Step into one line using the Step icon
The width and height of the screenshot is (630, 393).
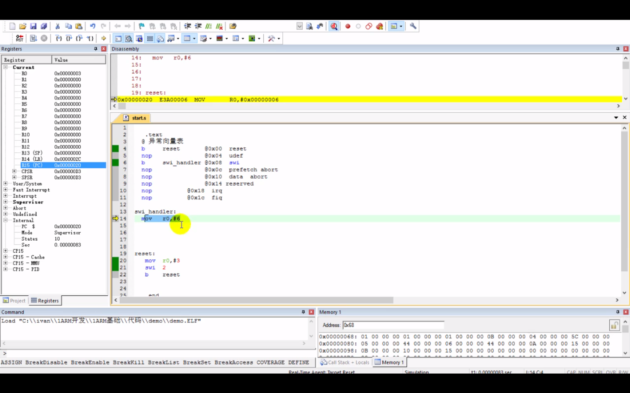click(x=58, y=38)
